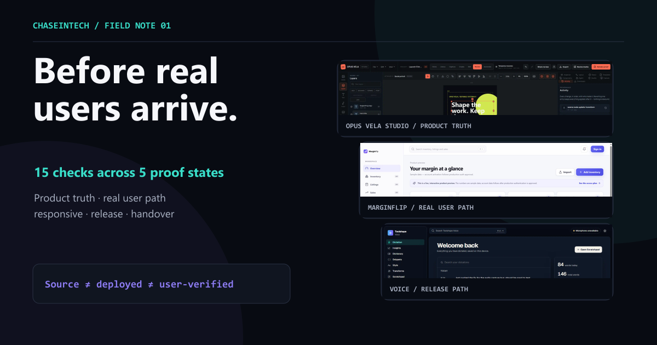Select Sales in MarginFlip sidebar

382,193
